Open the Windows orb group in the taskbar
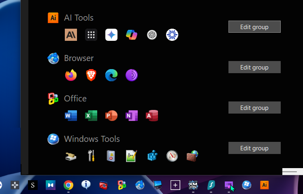 pos(247,185)
